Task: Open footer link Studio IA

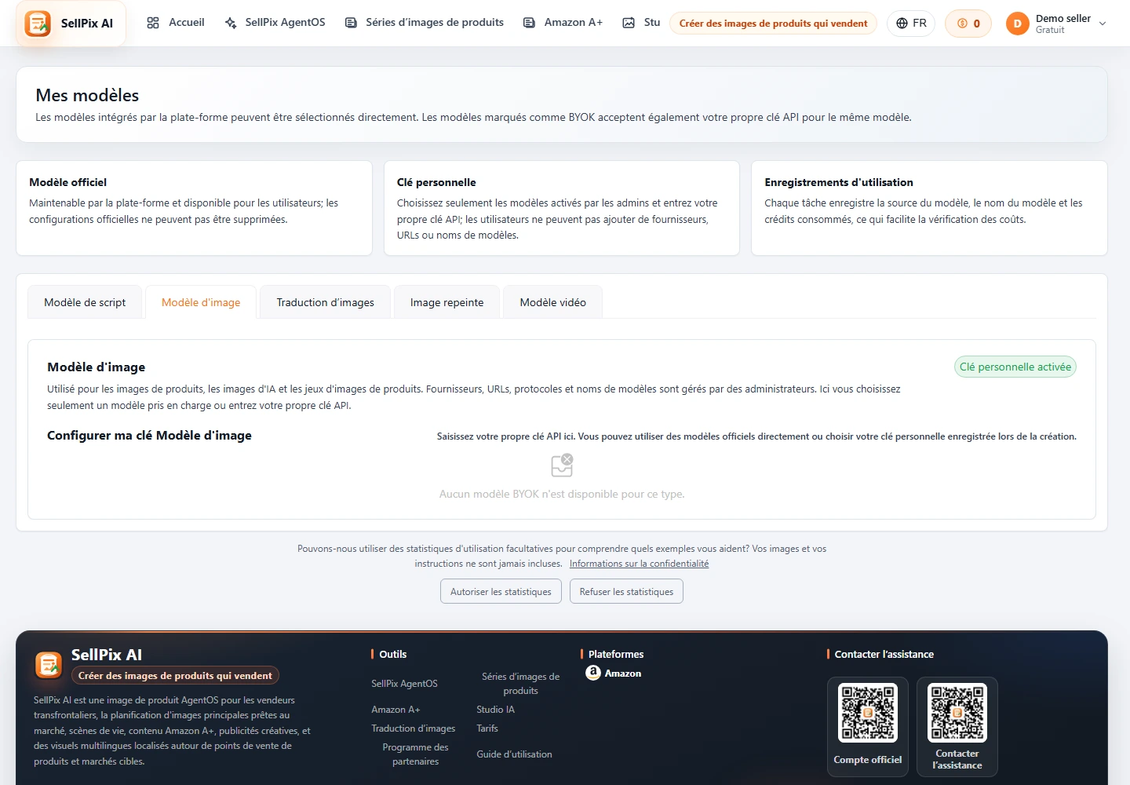Action: (495, 710)
